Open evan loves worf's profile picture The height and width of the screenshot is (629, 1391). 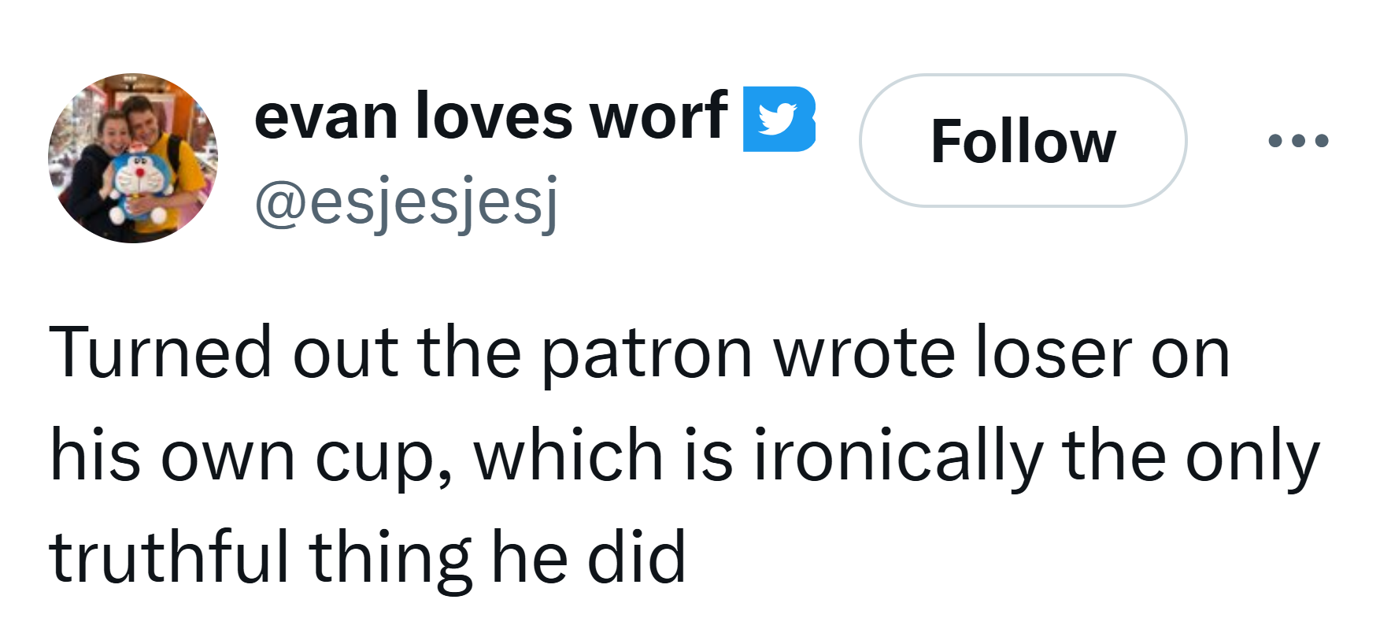click(x=133, y=157)
